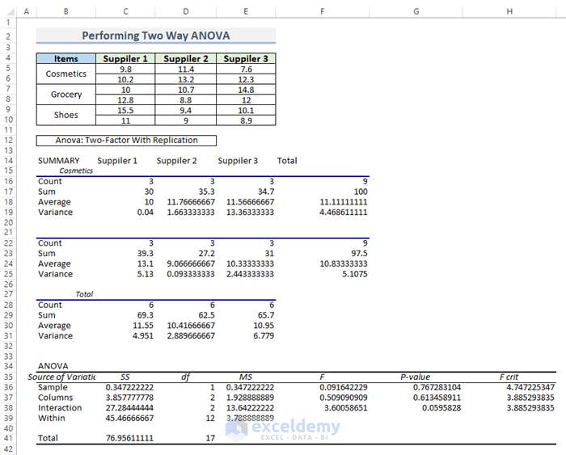Viewport: 566px width, 455px height.
Task: Click the merged 'Grocery' cell
Action: pos(66,95)
